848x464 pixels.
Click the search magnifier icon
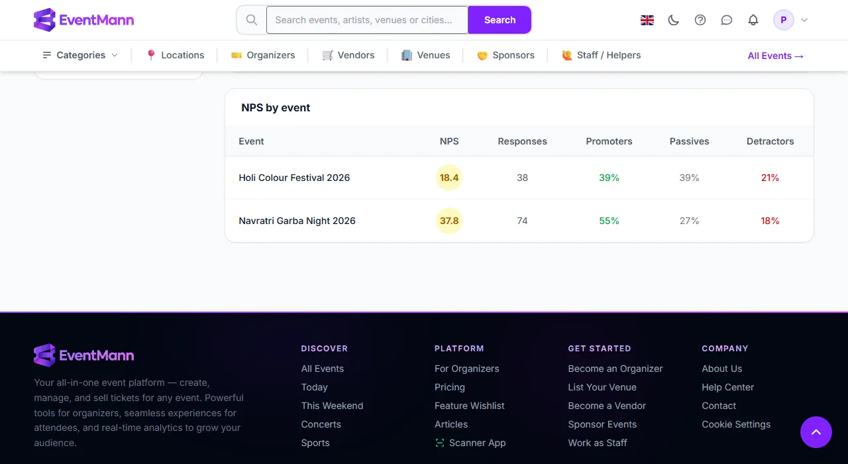coord(252,20)
